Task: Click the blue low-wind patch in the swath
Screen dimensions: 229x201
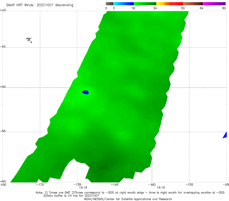Action: click(x=85, y=92)
